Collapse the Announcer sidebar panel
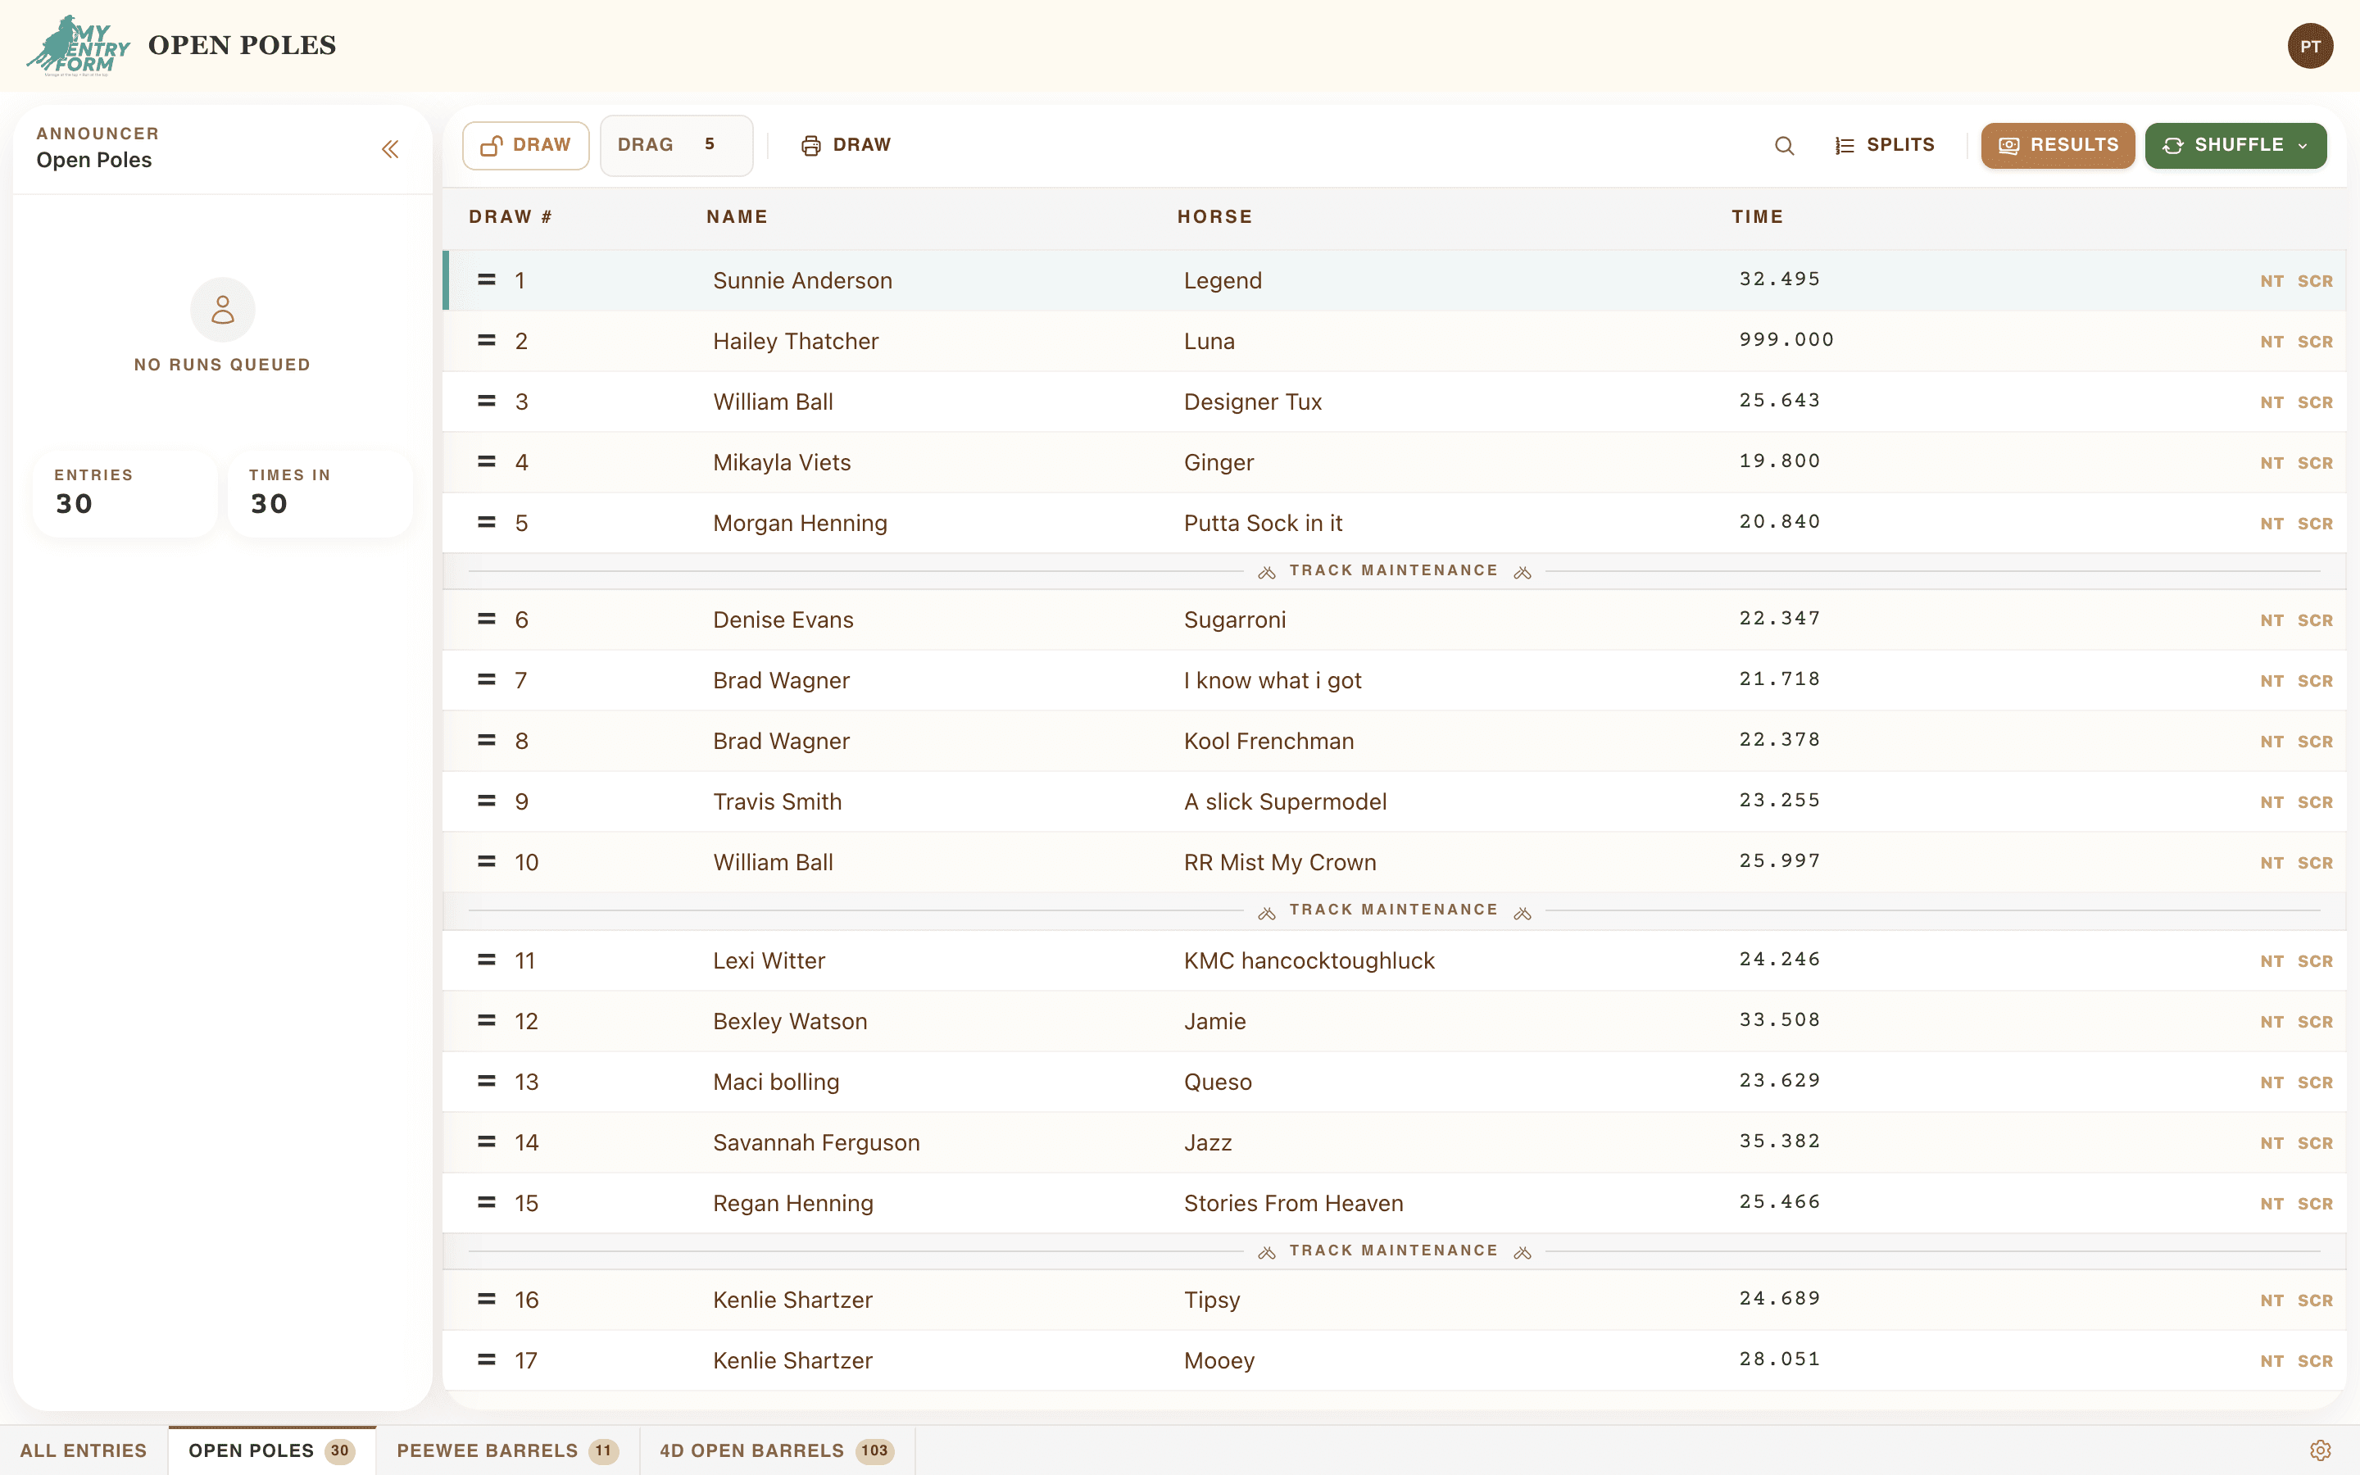This screenshot has width=2360, height=1475. point(390,149)
